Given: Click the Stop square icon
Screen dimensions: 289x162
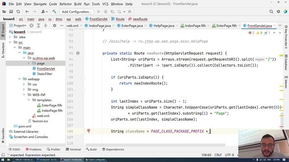Looking at the screenshot, I should click(130, 12).
